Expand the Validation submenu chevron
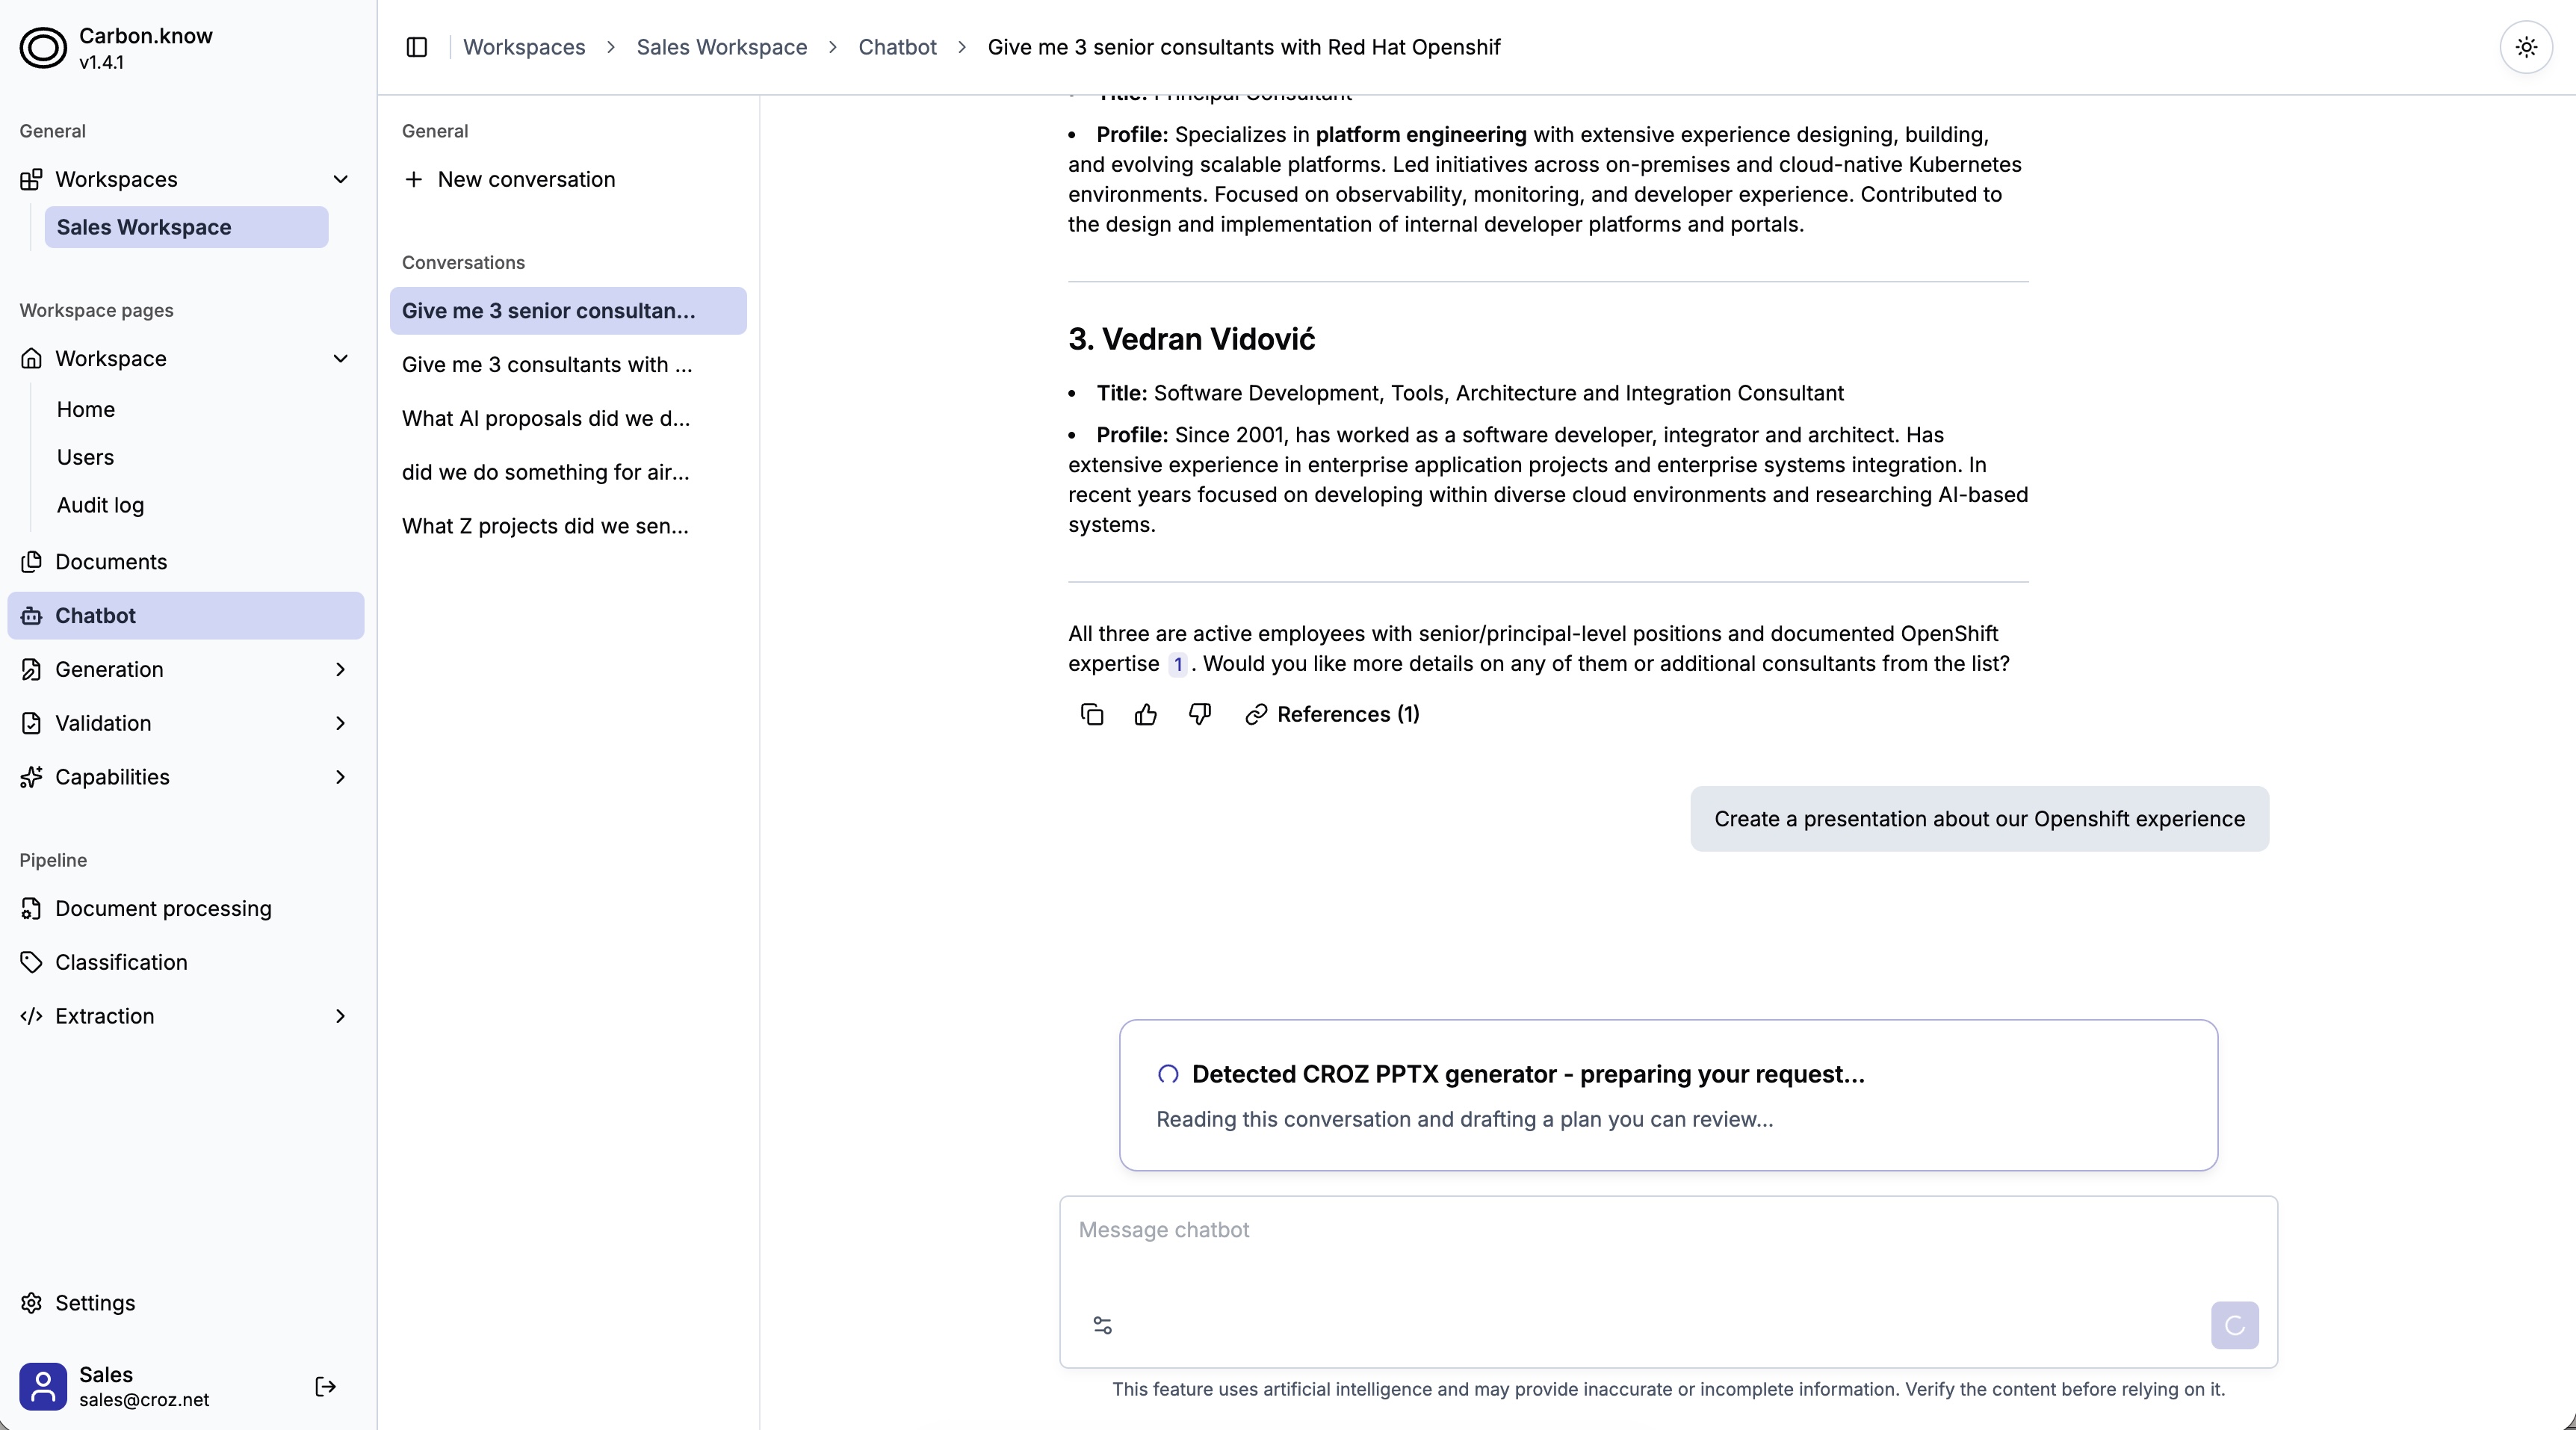Screen dimensions: 2576x1430 [340, 723]
